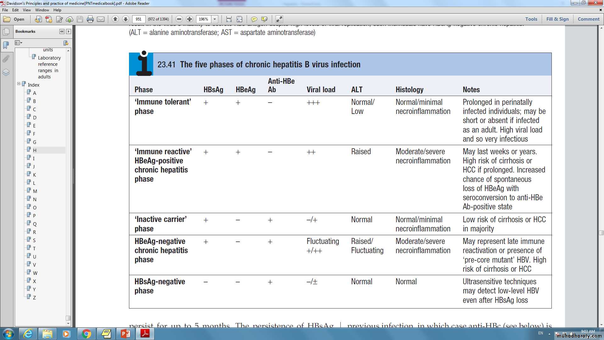The height and width of the screenshot is (340, 604).
Task: Select the Highlight text tool
Action: pos(264,19)
